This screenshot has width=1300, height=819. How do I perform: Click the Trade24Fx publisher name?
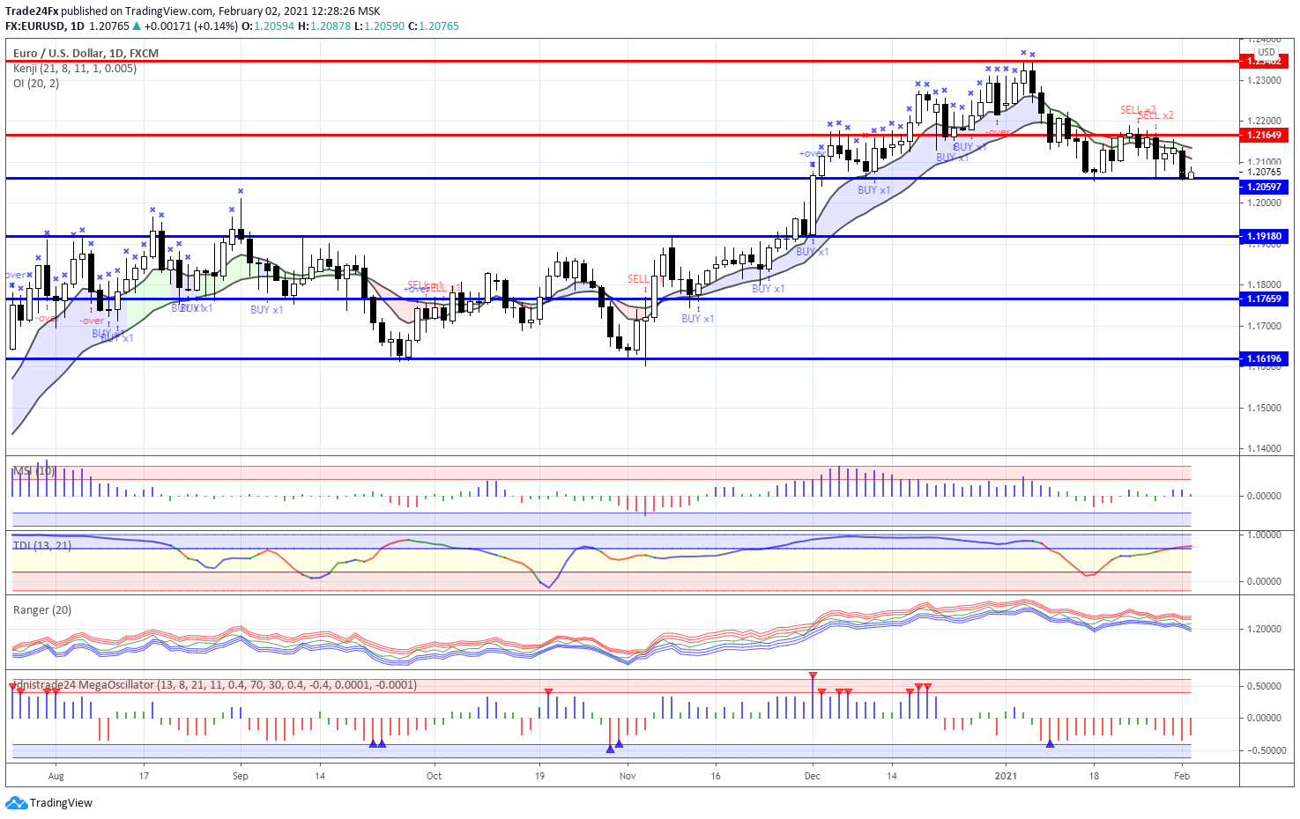[32, 11]
